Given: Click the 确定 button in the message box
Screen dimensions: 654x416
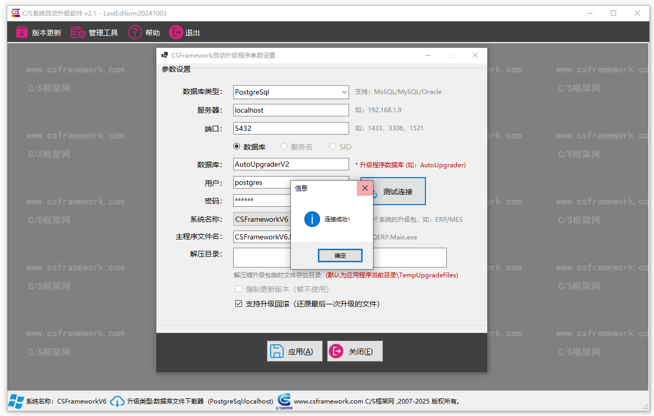Looking at the screenshot, I should pos(340,255).
